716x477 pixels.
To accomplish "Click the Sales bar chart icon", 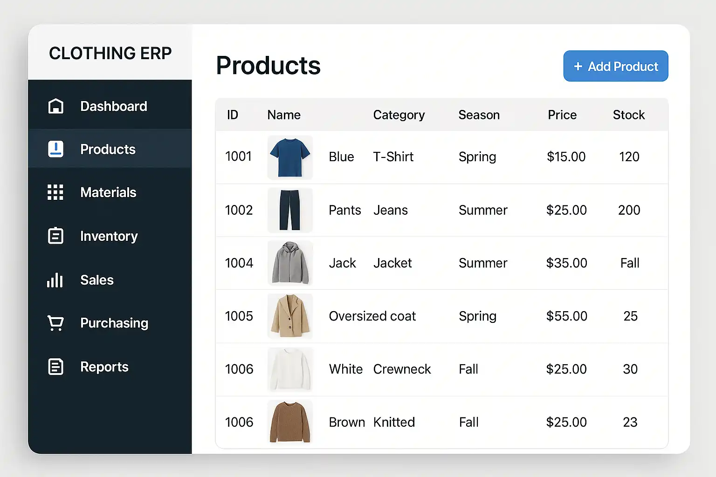I will [55, 280].
